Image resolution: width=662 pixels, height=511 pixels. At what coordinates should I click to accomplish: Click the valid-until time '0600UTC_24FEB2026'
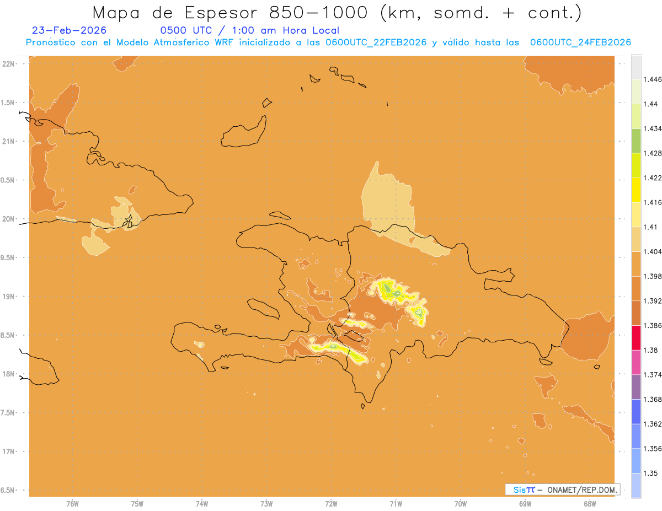[x=580, y=42]
